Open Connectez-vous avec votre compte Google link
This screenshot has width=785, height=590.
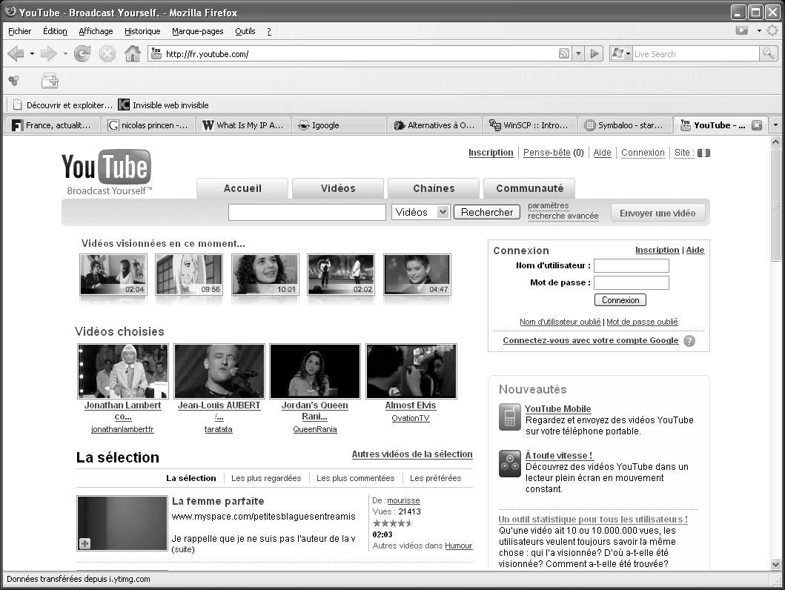pyautogui.click(x=591, y=340)
